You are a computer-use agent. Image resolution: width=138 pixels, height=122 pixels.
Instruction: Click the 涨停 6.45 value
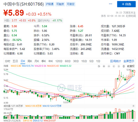pos(81,26)
